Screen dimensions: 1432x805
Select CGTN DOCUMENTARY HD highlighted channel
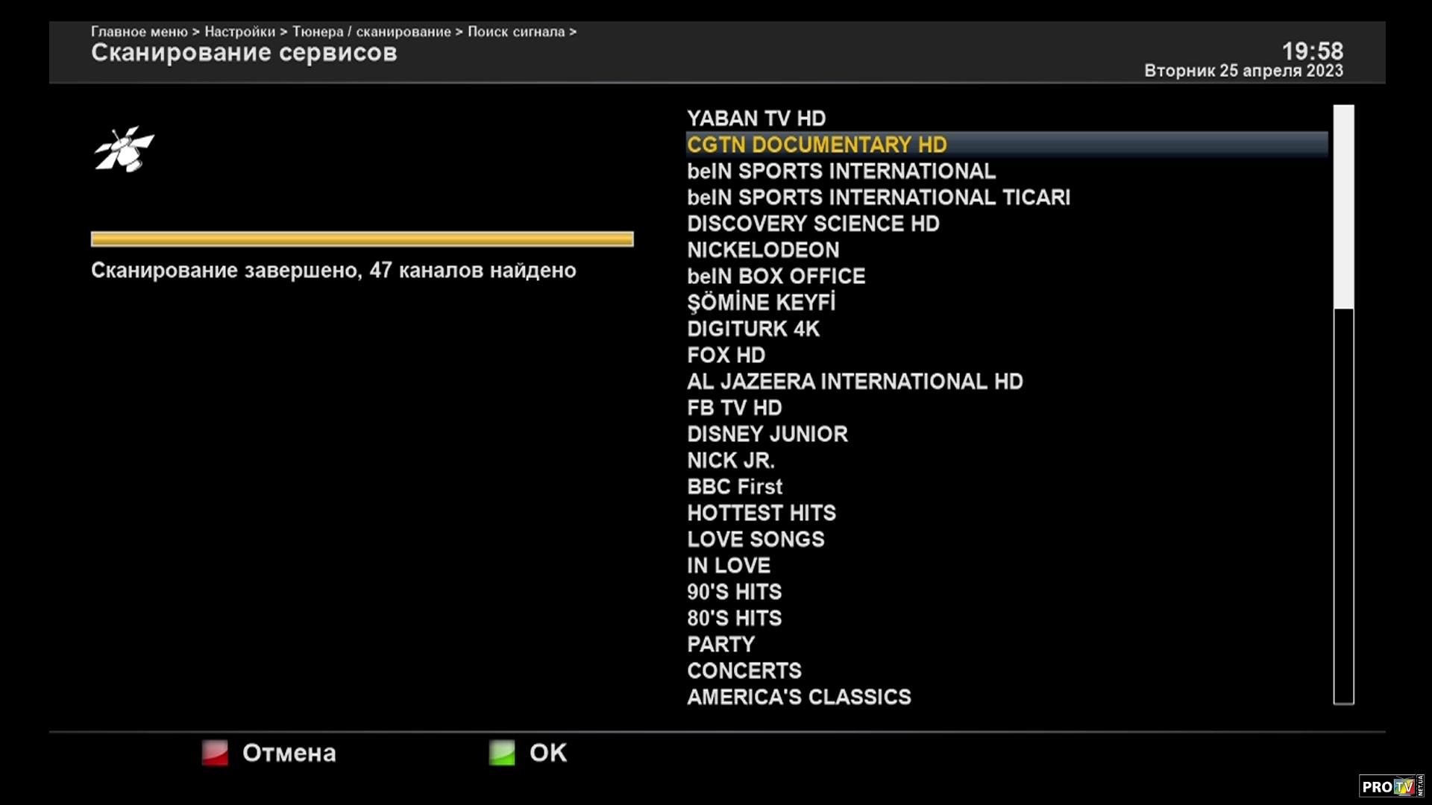pos(817,145)
